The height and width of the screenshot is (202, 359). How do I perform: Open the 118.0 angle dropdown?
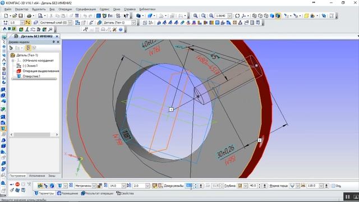(321, 186)
